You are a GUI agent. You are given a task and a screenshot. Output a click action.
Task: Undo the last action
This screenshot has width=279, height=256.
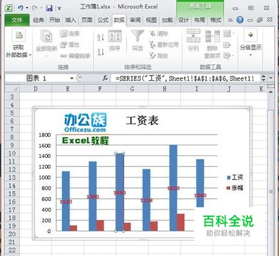coord(20,8)
